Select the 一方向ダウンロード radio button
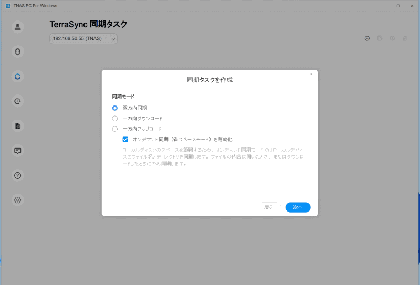The width and height of the screenshot is (420, 285). (x=115, y=119)
